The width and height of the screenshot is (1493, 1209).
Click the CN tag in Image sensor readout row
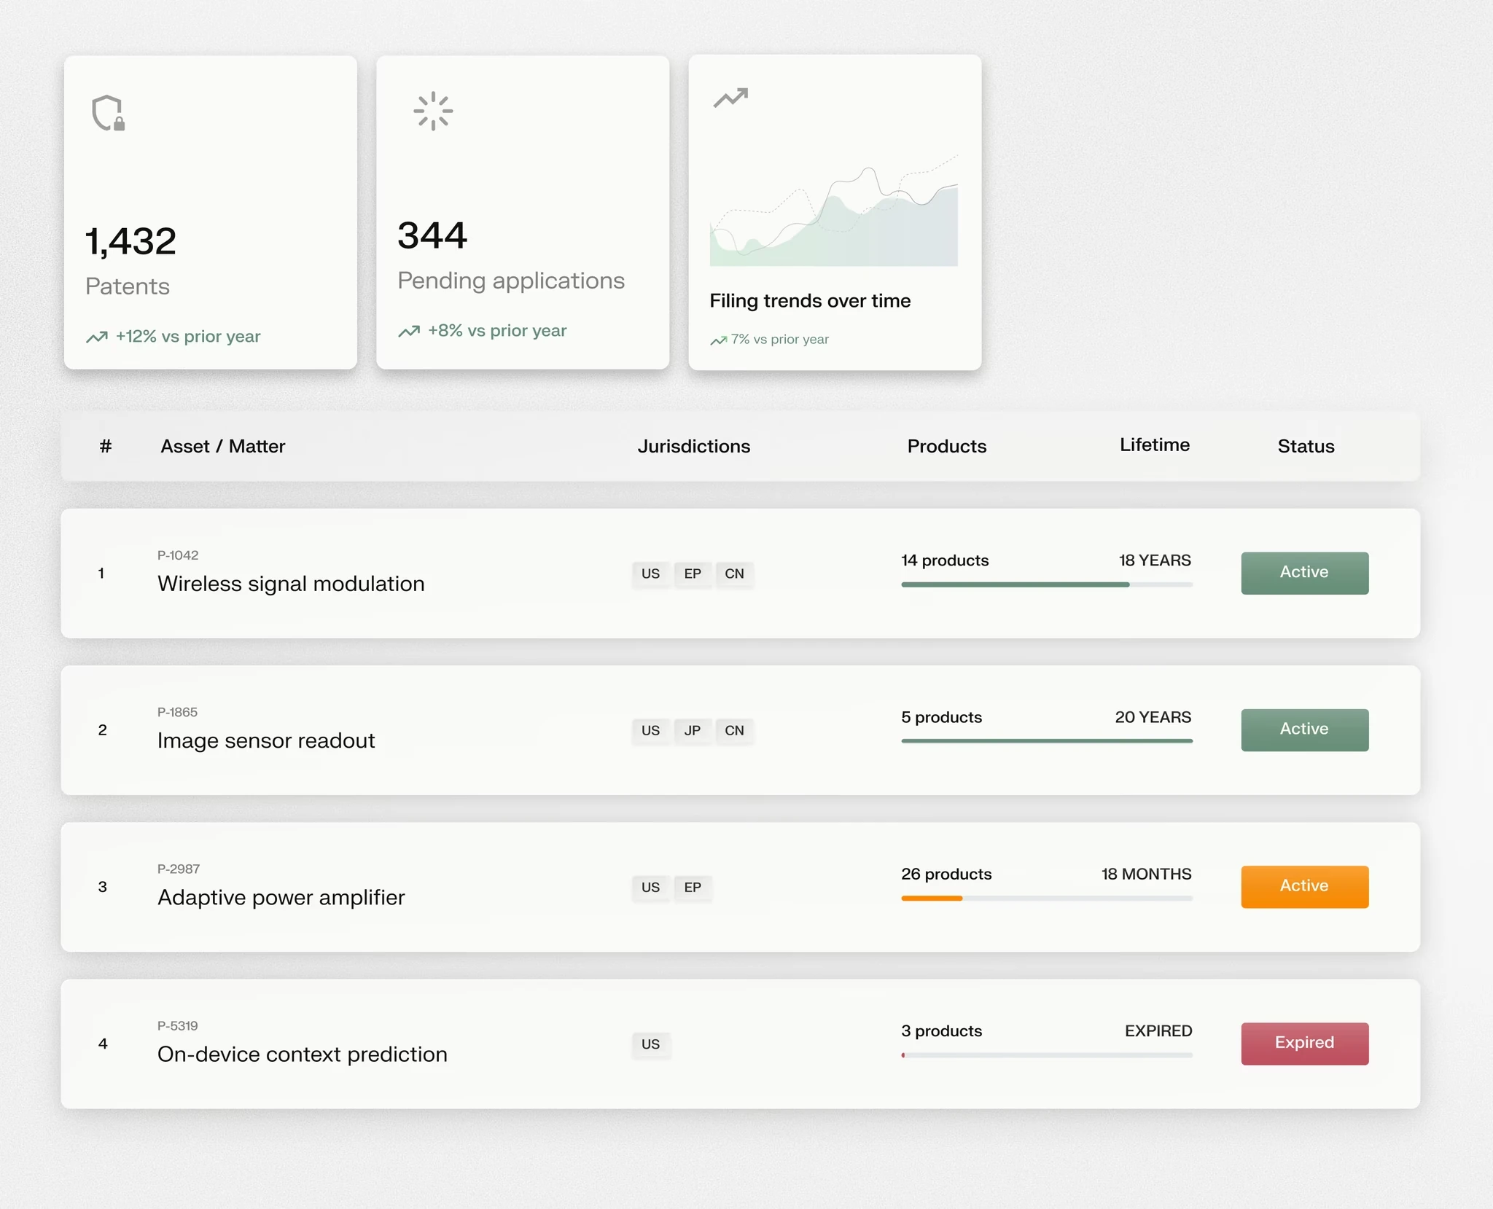[x=734, y=730]
